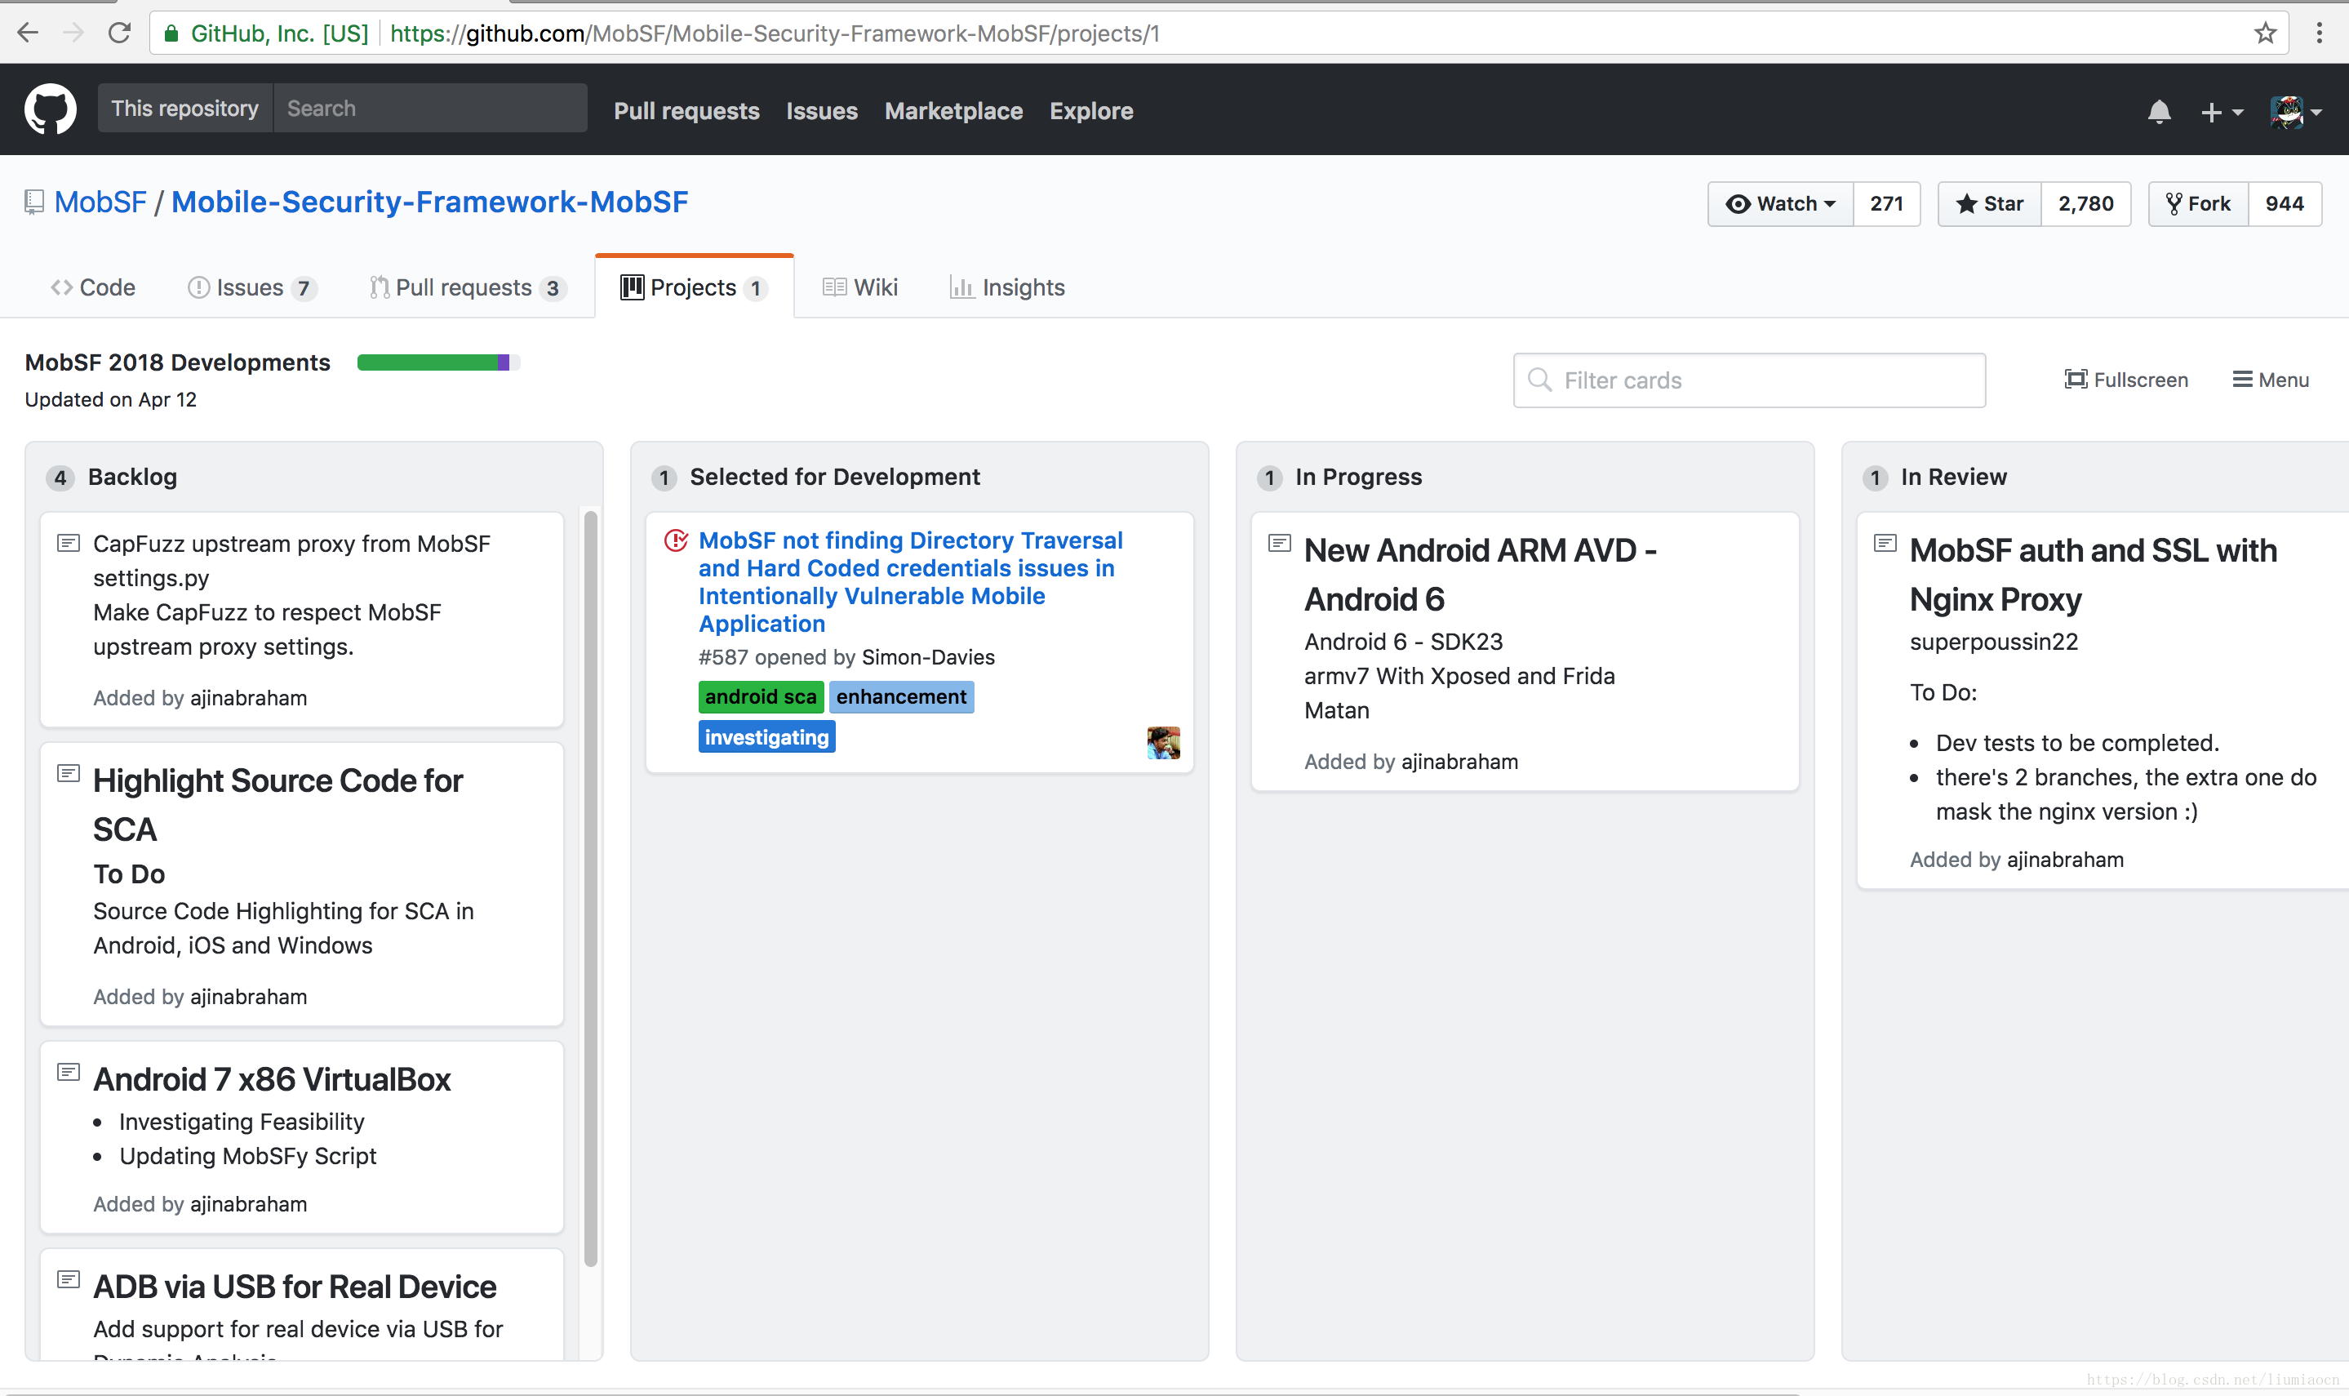Image resolution: width=2349 pixels, height=1396 pixels.
Task: Click the In Review column header
Action: point(1953,476)
